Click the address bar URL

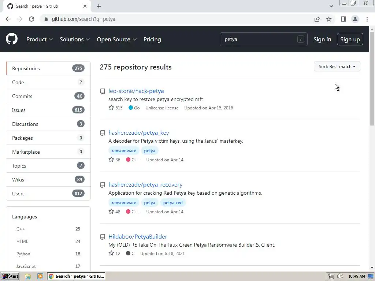83,19
